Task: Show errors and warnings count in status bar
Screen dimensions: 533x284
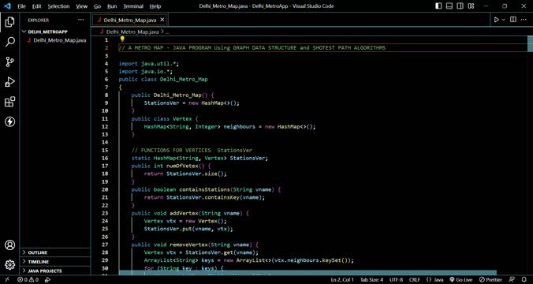Action: (28, 279)
